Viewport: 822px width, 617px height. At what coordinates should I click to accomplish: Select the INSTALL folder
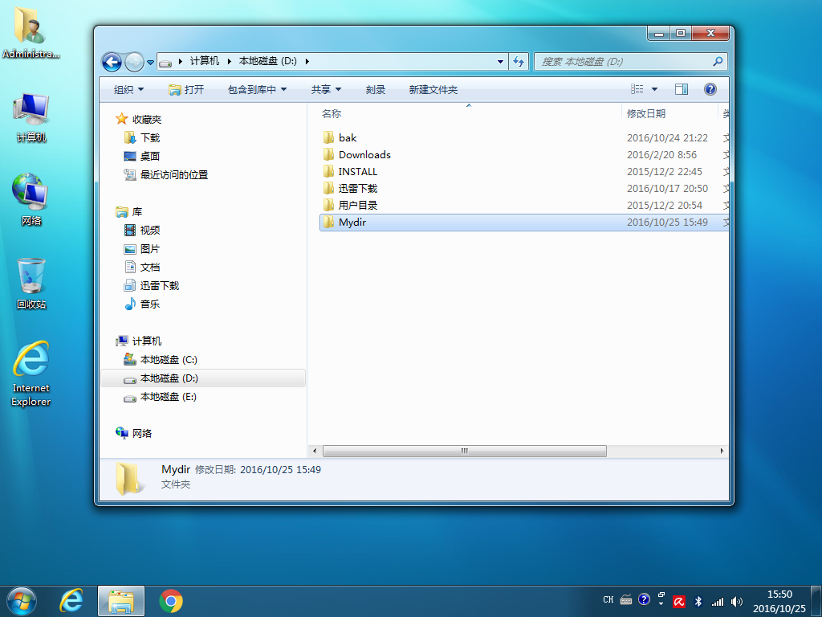click(x=357, y=171)
